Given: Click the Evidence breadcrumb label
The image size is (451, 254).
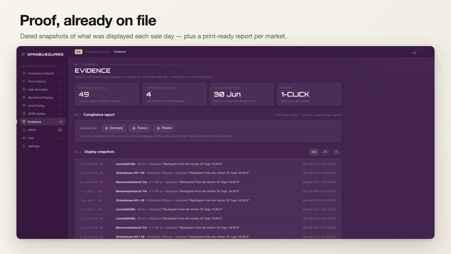Looking at the screenshot, I should (120, 52).
